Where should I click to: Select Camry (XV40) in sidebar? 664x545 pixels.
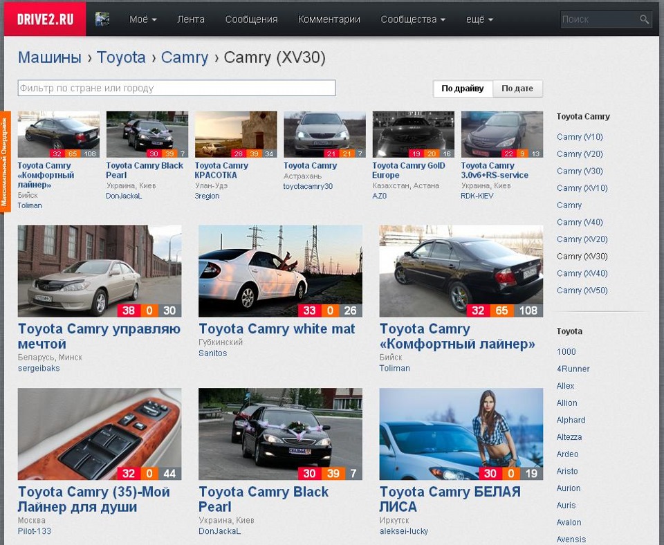coord(582,273)
